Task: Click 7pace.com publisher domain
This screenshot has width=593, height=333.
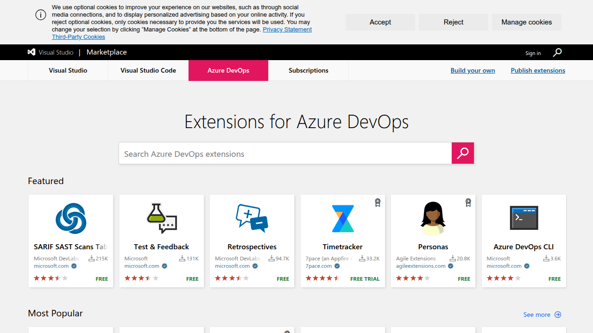Action: (319, 266)
